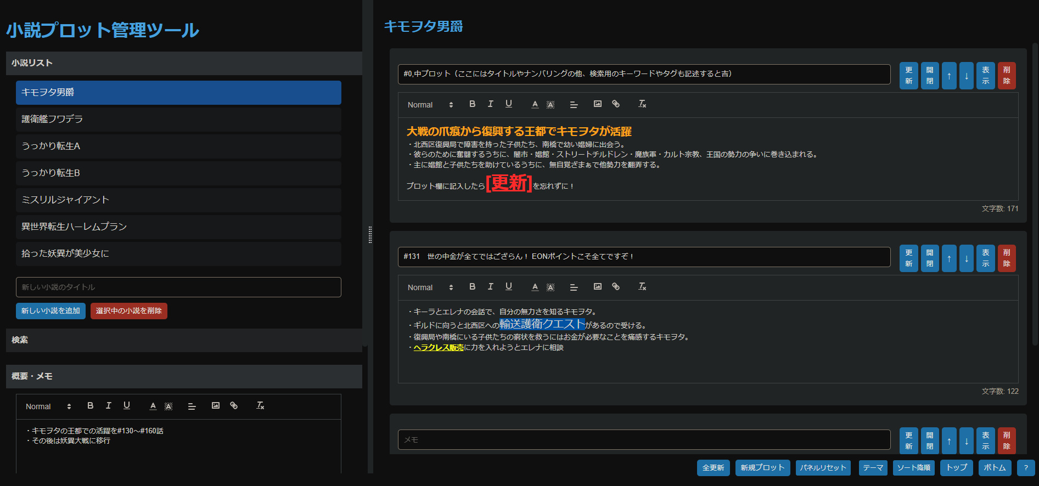Click italic icon in second plot editor toolbar
This screenshot has width=1039, height=486.
490,287
